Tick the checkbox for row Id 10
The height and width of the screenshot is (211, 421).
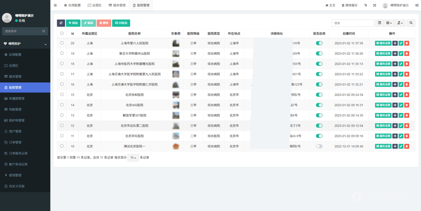click(62, 146)
